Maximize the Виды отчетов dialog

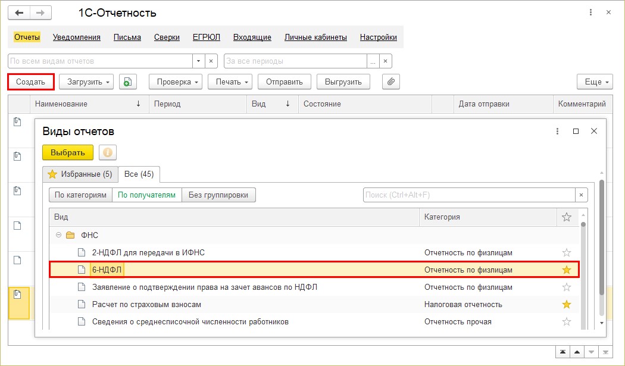(576, 131)
